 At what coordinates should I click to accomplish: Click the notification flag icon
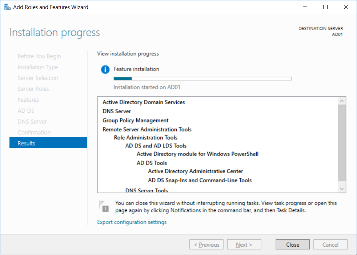tap(104, 206)
